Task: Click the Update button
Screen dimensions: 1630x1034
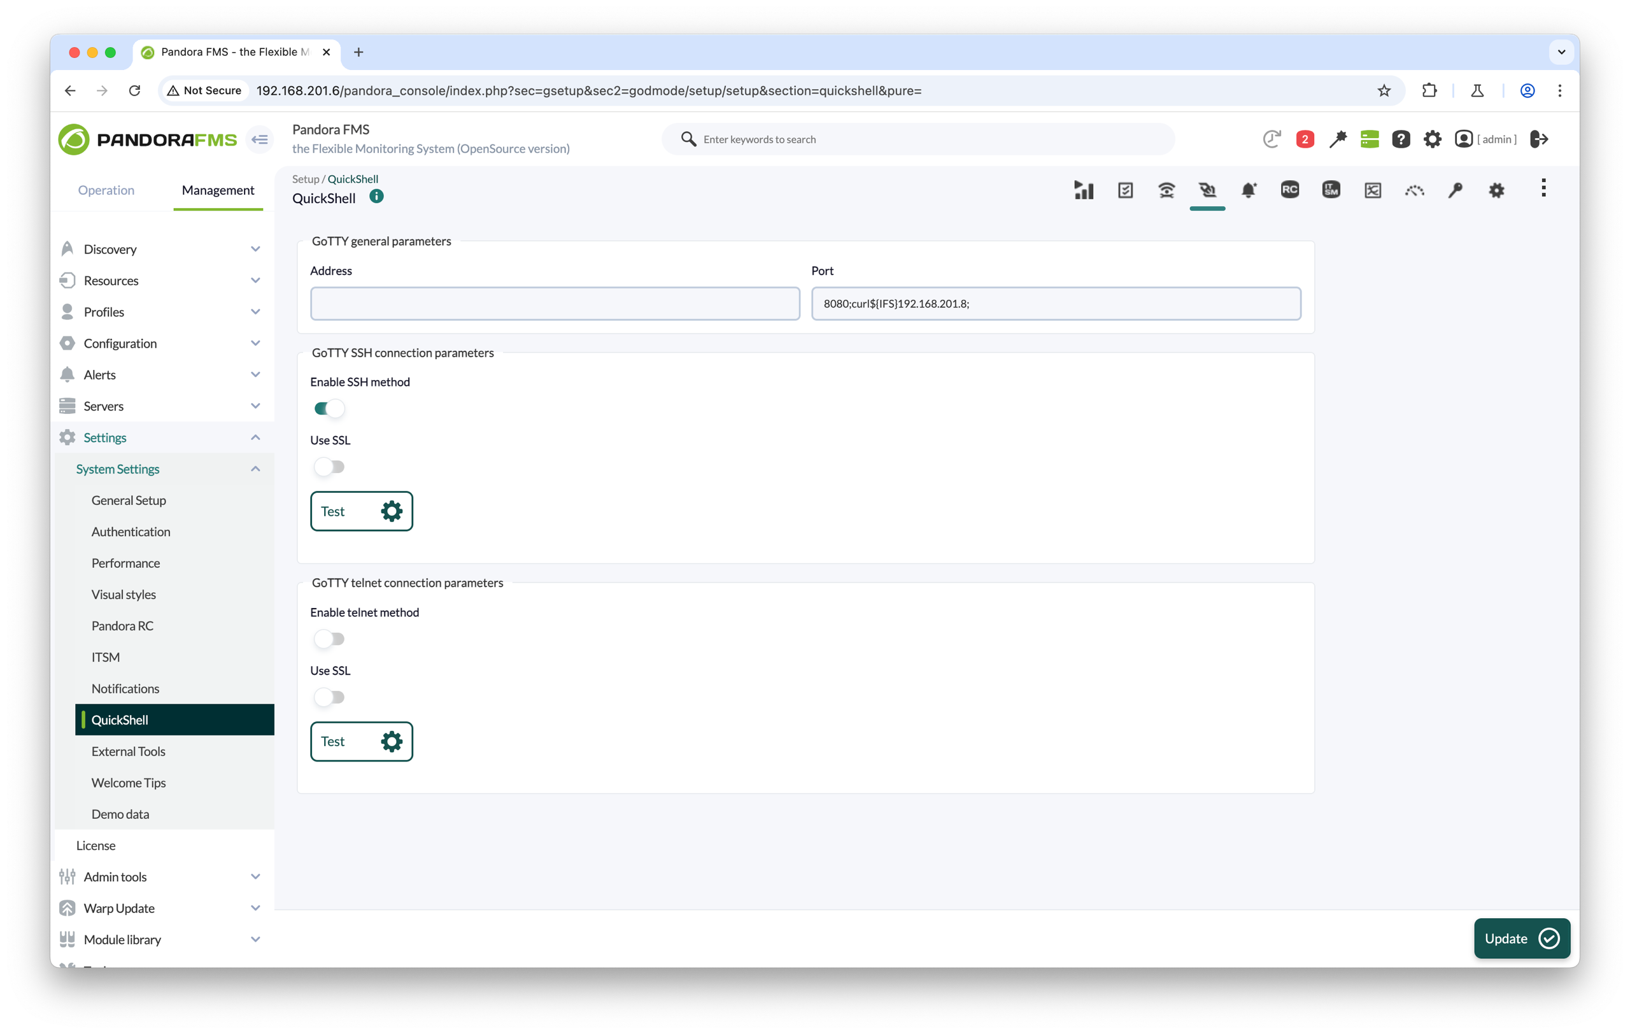Action: 1521,938
